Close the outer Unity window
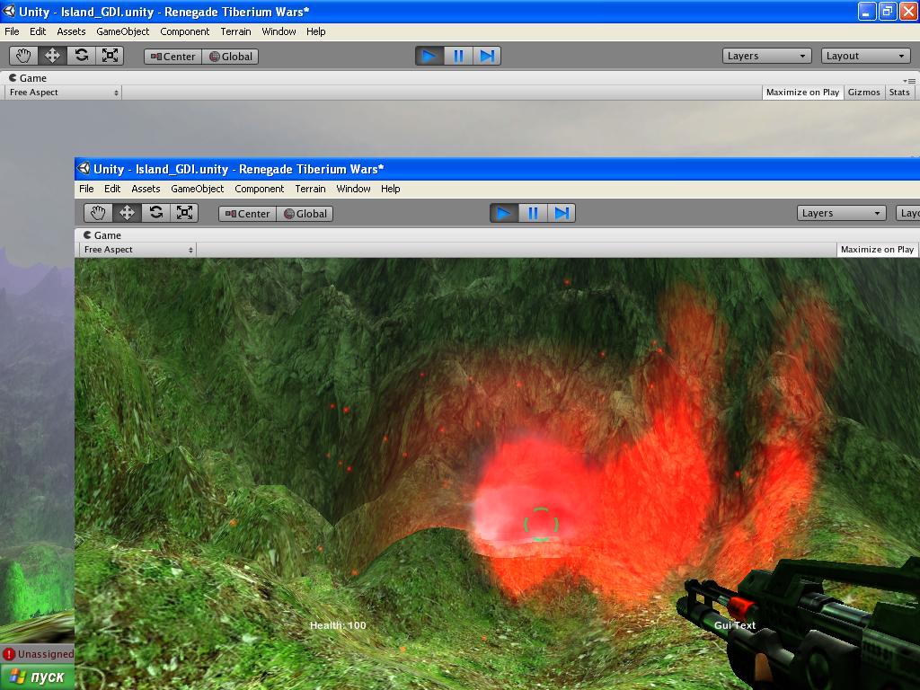 908,11
